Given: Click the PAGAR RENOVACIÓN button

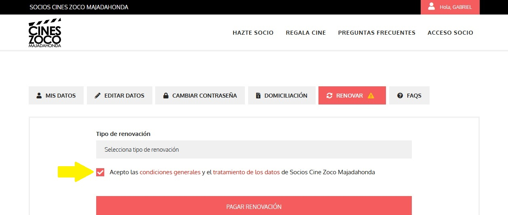Looking at the screenshot, I should [x=254, y=206].
